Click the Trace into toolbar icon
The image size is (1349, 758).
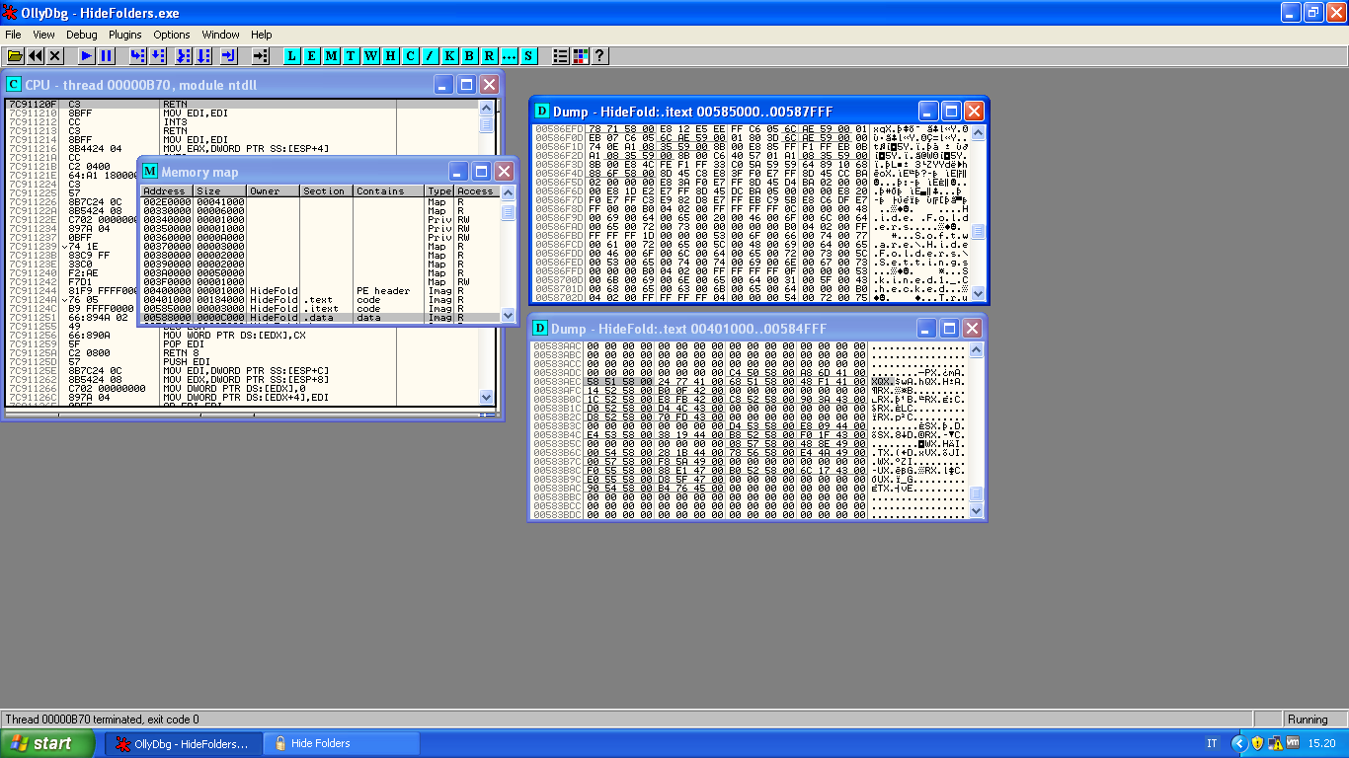[x=183, y=56]
